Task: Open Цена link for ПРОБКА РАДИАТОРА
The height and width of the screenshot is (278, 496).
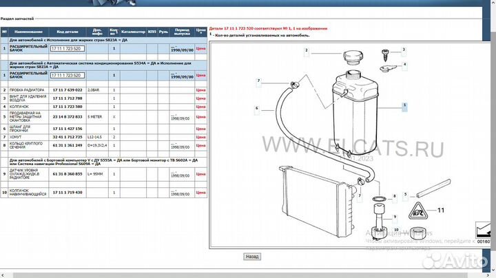Action: click(x=201, y=90)
